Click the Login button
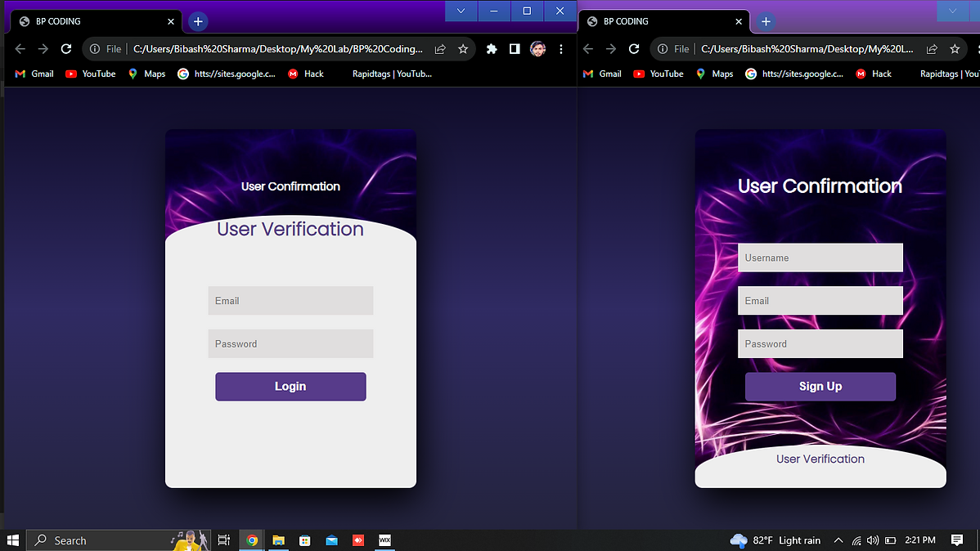The width and height of the screenshot is (980, 551). (290, 387)
